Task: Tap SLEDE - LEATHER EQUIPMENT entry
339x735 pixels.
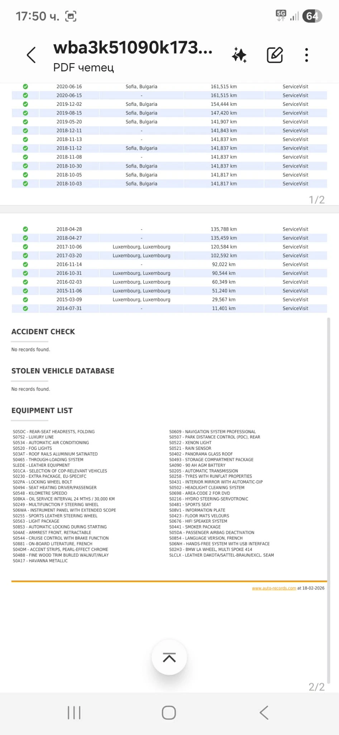Action: (41, 465)
